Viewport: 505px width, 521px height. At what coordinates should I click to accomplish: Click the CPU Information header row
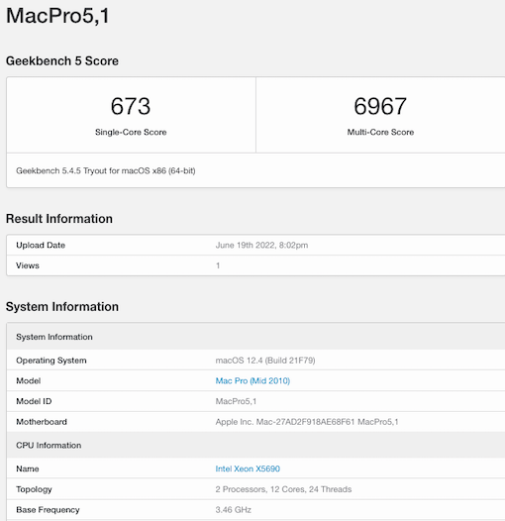click(x=255, y=446)
